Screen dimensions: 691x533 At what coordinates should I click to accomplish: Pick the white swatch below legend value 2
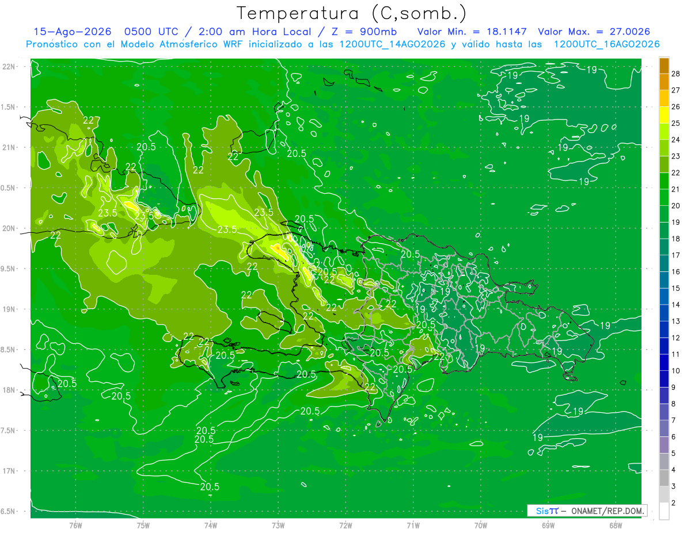tap(664, 511)
